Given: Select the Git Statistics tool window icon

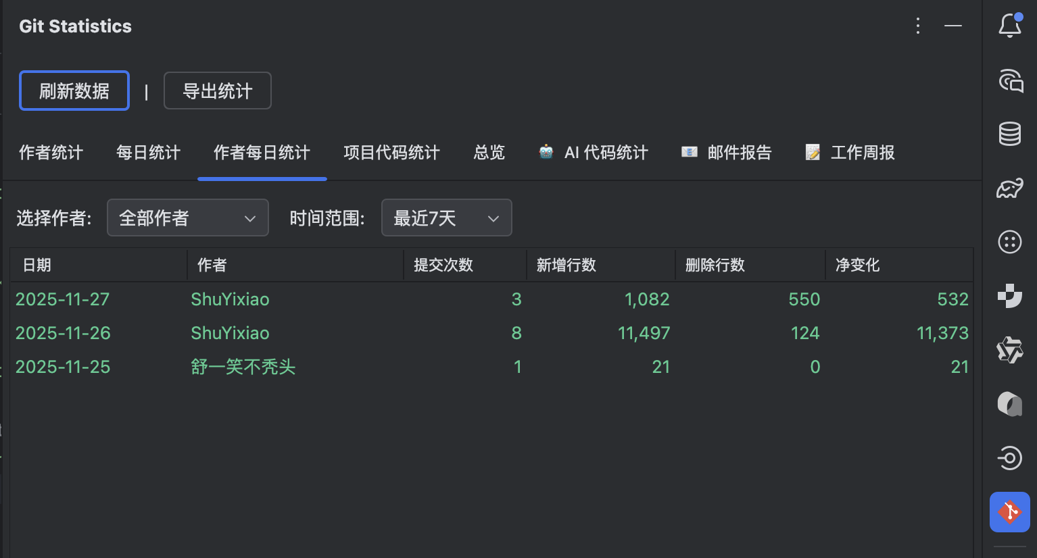Looking at the screenshot, I should pyautogui.click(x=1010, y=512).
